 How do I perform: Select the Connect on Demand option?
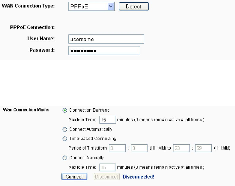pyautogui.click(x=65, y=110)
